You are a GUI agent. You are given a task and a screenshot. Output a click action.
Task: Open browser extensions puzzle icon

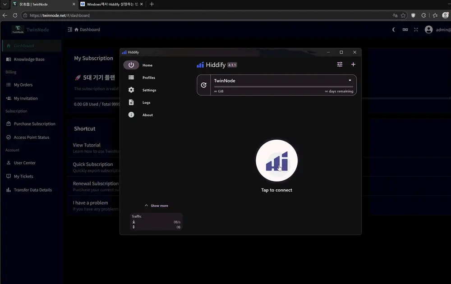[x=423, y=15]
